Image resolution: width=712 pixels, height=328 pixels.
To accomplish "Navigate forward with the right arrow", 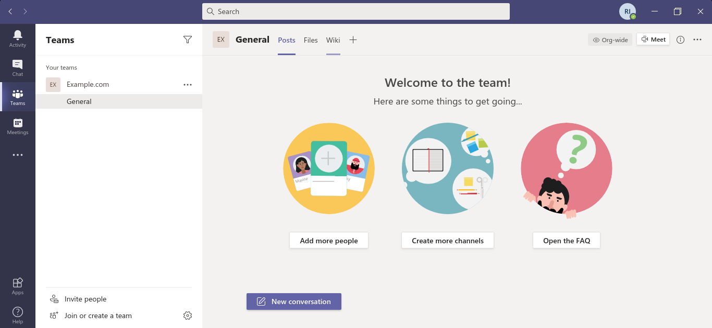I will coord(25,11).
